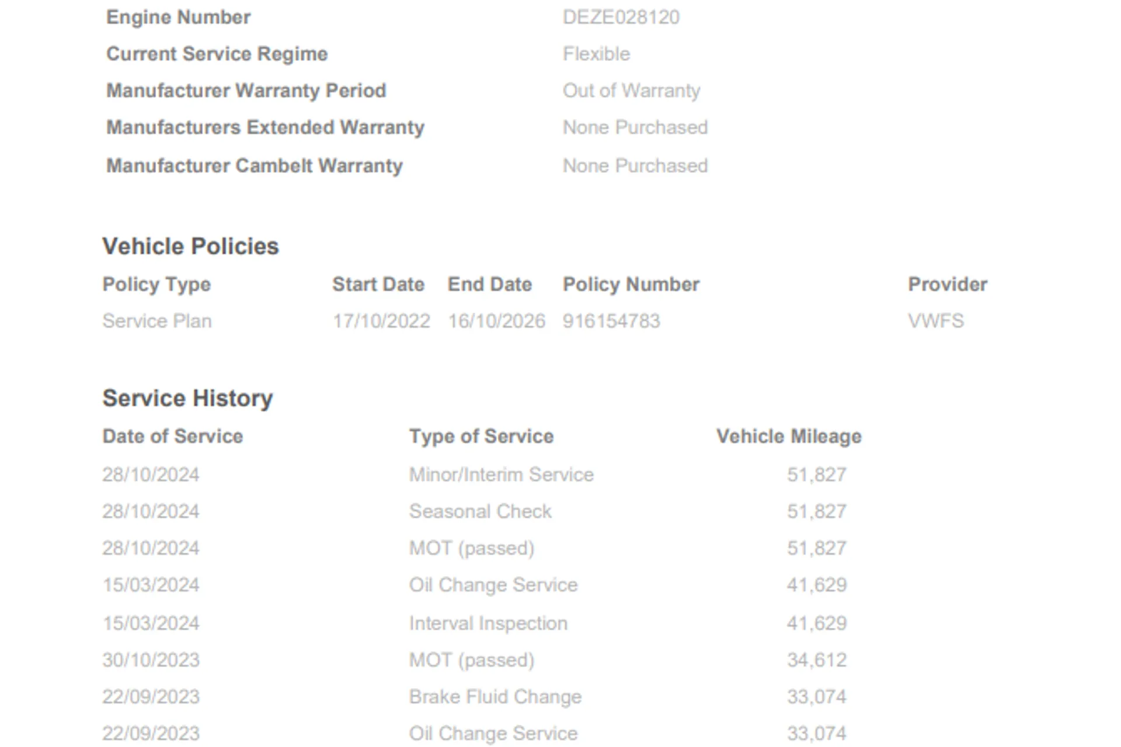This screenshot has width=1121, height=747.
Task: Click the Service History heading
Action: [x=187, y=399]
